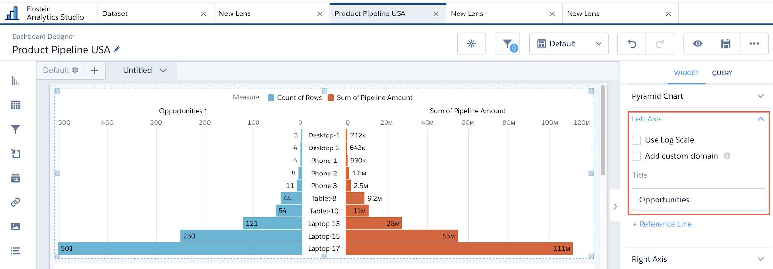This screenshot has height=269, width=773.
Task: Add a list widget from sidebar
Action: 15,251
